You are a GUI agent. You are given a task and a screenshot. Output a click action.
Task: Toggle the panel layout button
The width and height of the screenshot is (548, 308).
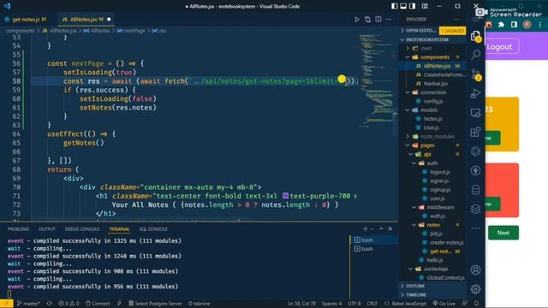coord(403,6)
